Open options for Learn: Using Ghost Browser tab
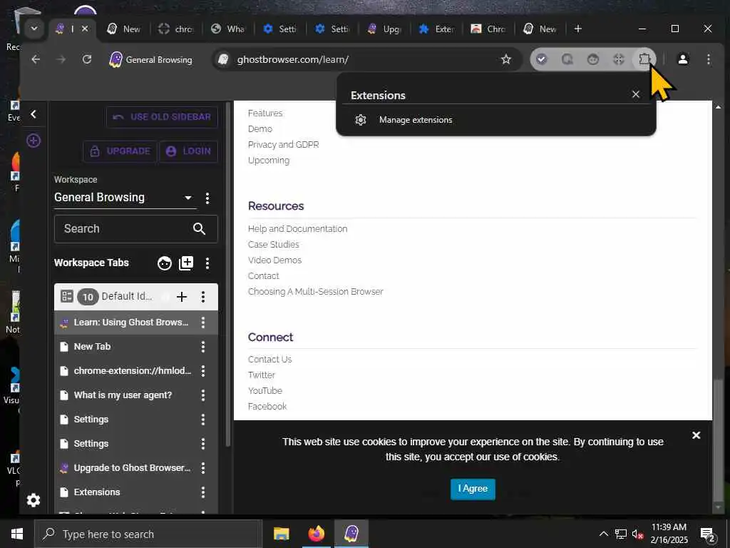The height and width of the screenshot is (548, 730). (203, 323)
